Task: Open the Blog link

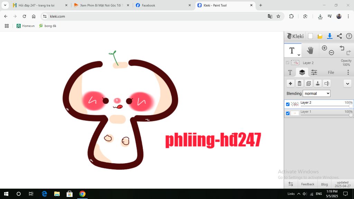Action: point(324,184)
